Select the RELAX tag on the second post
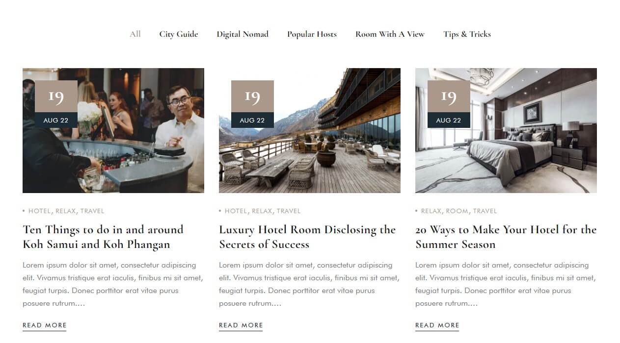Image resolution: width=620 pixels, height=343 pixels. 262,211
